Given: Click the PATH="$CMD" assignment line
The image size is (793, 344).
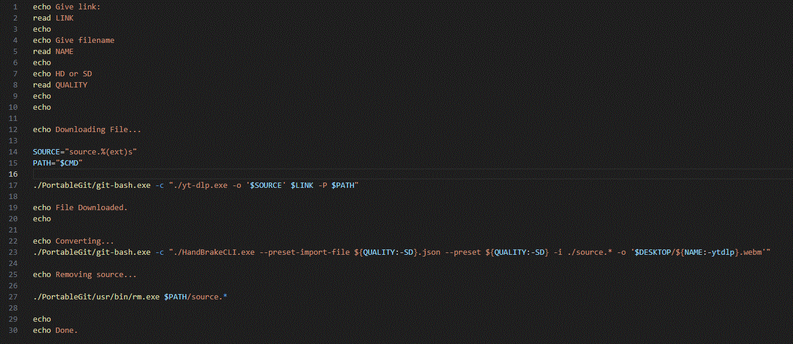Looking at the screenshot, I should tap(58, 163).
